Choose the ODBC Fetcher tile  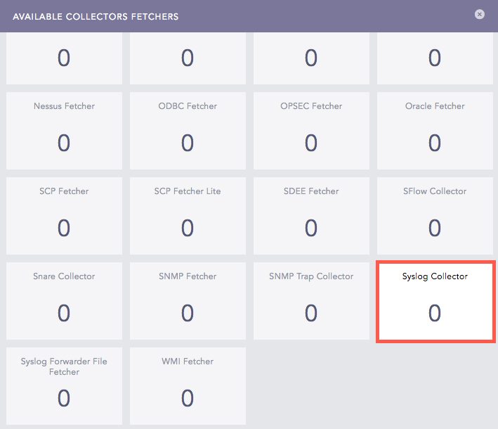[x=188, y=130]
